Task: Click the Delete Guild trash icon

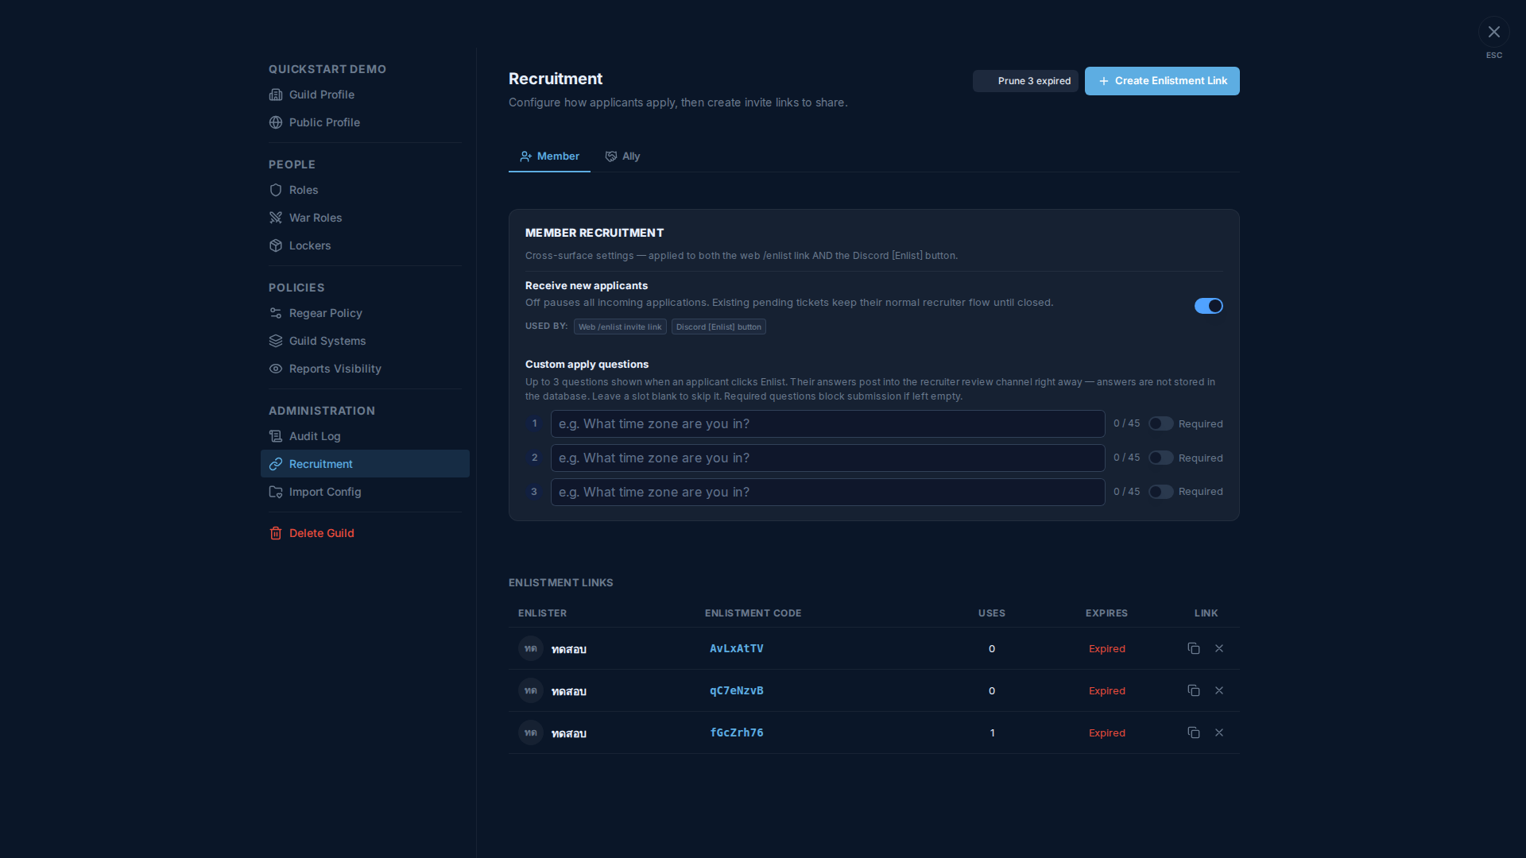Action: (x=276, y=533)
